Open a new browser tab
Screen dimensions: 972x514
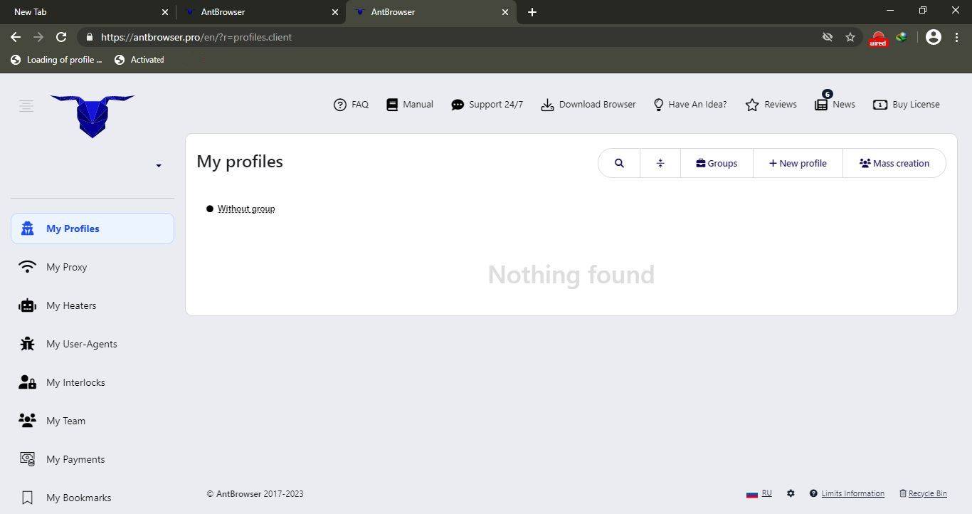(532, 12)
